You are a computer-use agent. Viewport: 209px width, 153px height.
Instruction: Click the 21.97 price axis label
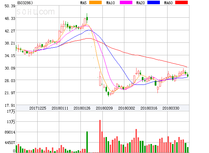(x=10, y=93)
